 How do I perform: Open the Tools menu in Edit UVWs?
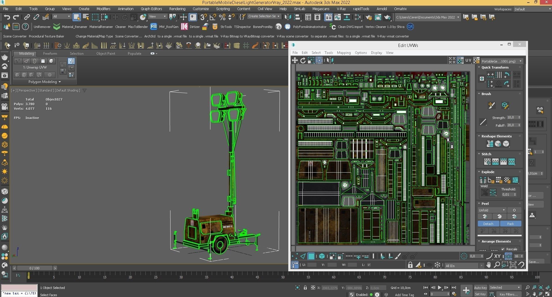328,53
